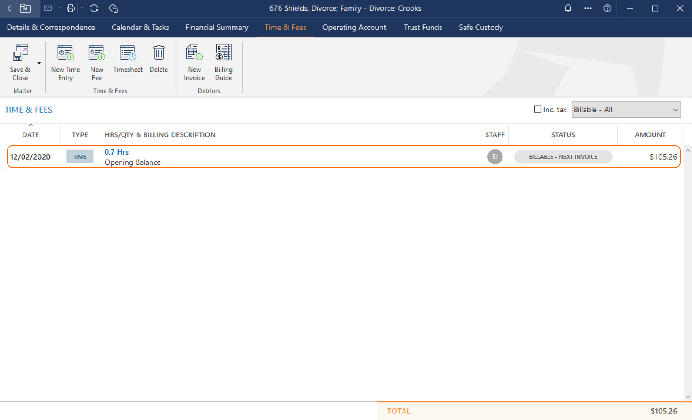Open the Timesheet tool

pos(128,53)
